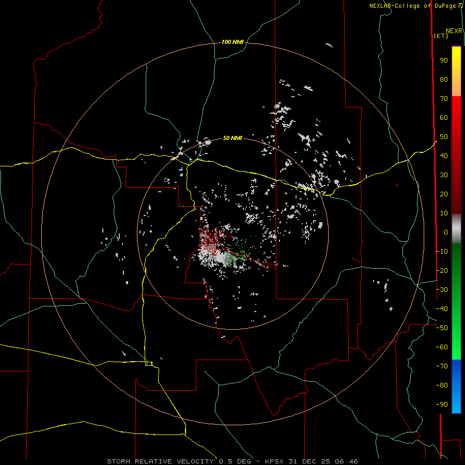465x465 pixels.
Task: Click the 0 value on the velocity scale
Action: (x=446, y=233)
